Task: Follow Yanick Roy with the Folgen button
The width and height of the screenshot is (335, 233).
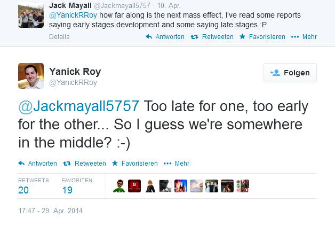Action: tap(290, 73)
